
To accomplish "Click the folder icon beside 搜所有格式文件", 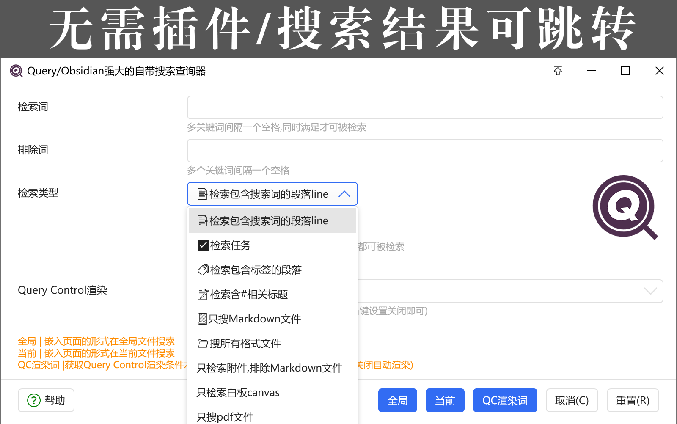I will pyautogui.click(x=203, y=344).
